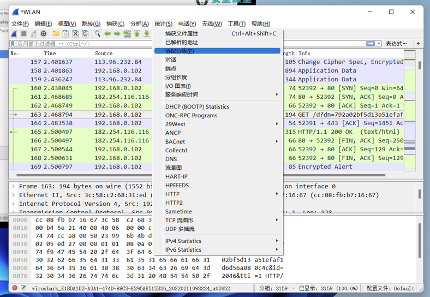Screen dimensions: 430x297
Task: Expand the Ethernet II tree node
Action: 13,195
